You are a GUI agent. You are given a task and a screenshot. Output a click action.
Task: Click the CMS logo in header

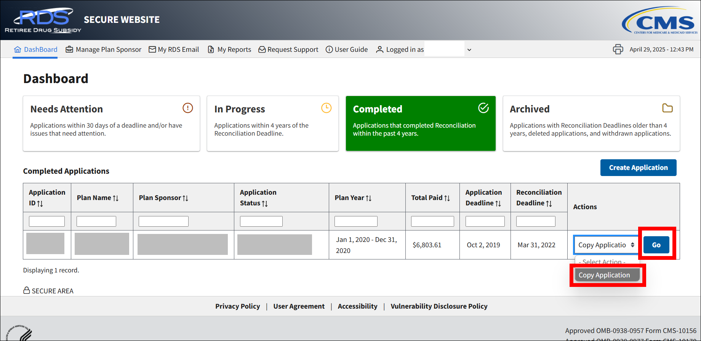660,21
